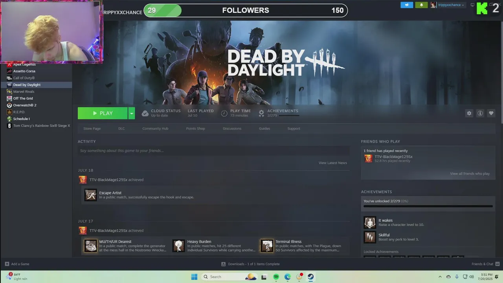Screen dimensions: 503x283
Task: Open the Windows Start menu
Action: click(194, 277)
